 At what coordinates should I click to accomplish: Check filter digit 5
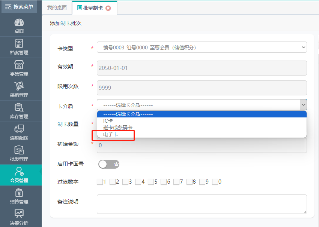click(x=151, y=182)
